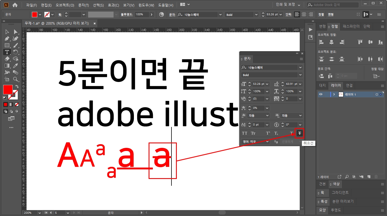Viewport: 387px width, 216px height.
Task: Distribute objects by vertical center
Action: coord(331,59)
